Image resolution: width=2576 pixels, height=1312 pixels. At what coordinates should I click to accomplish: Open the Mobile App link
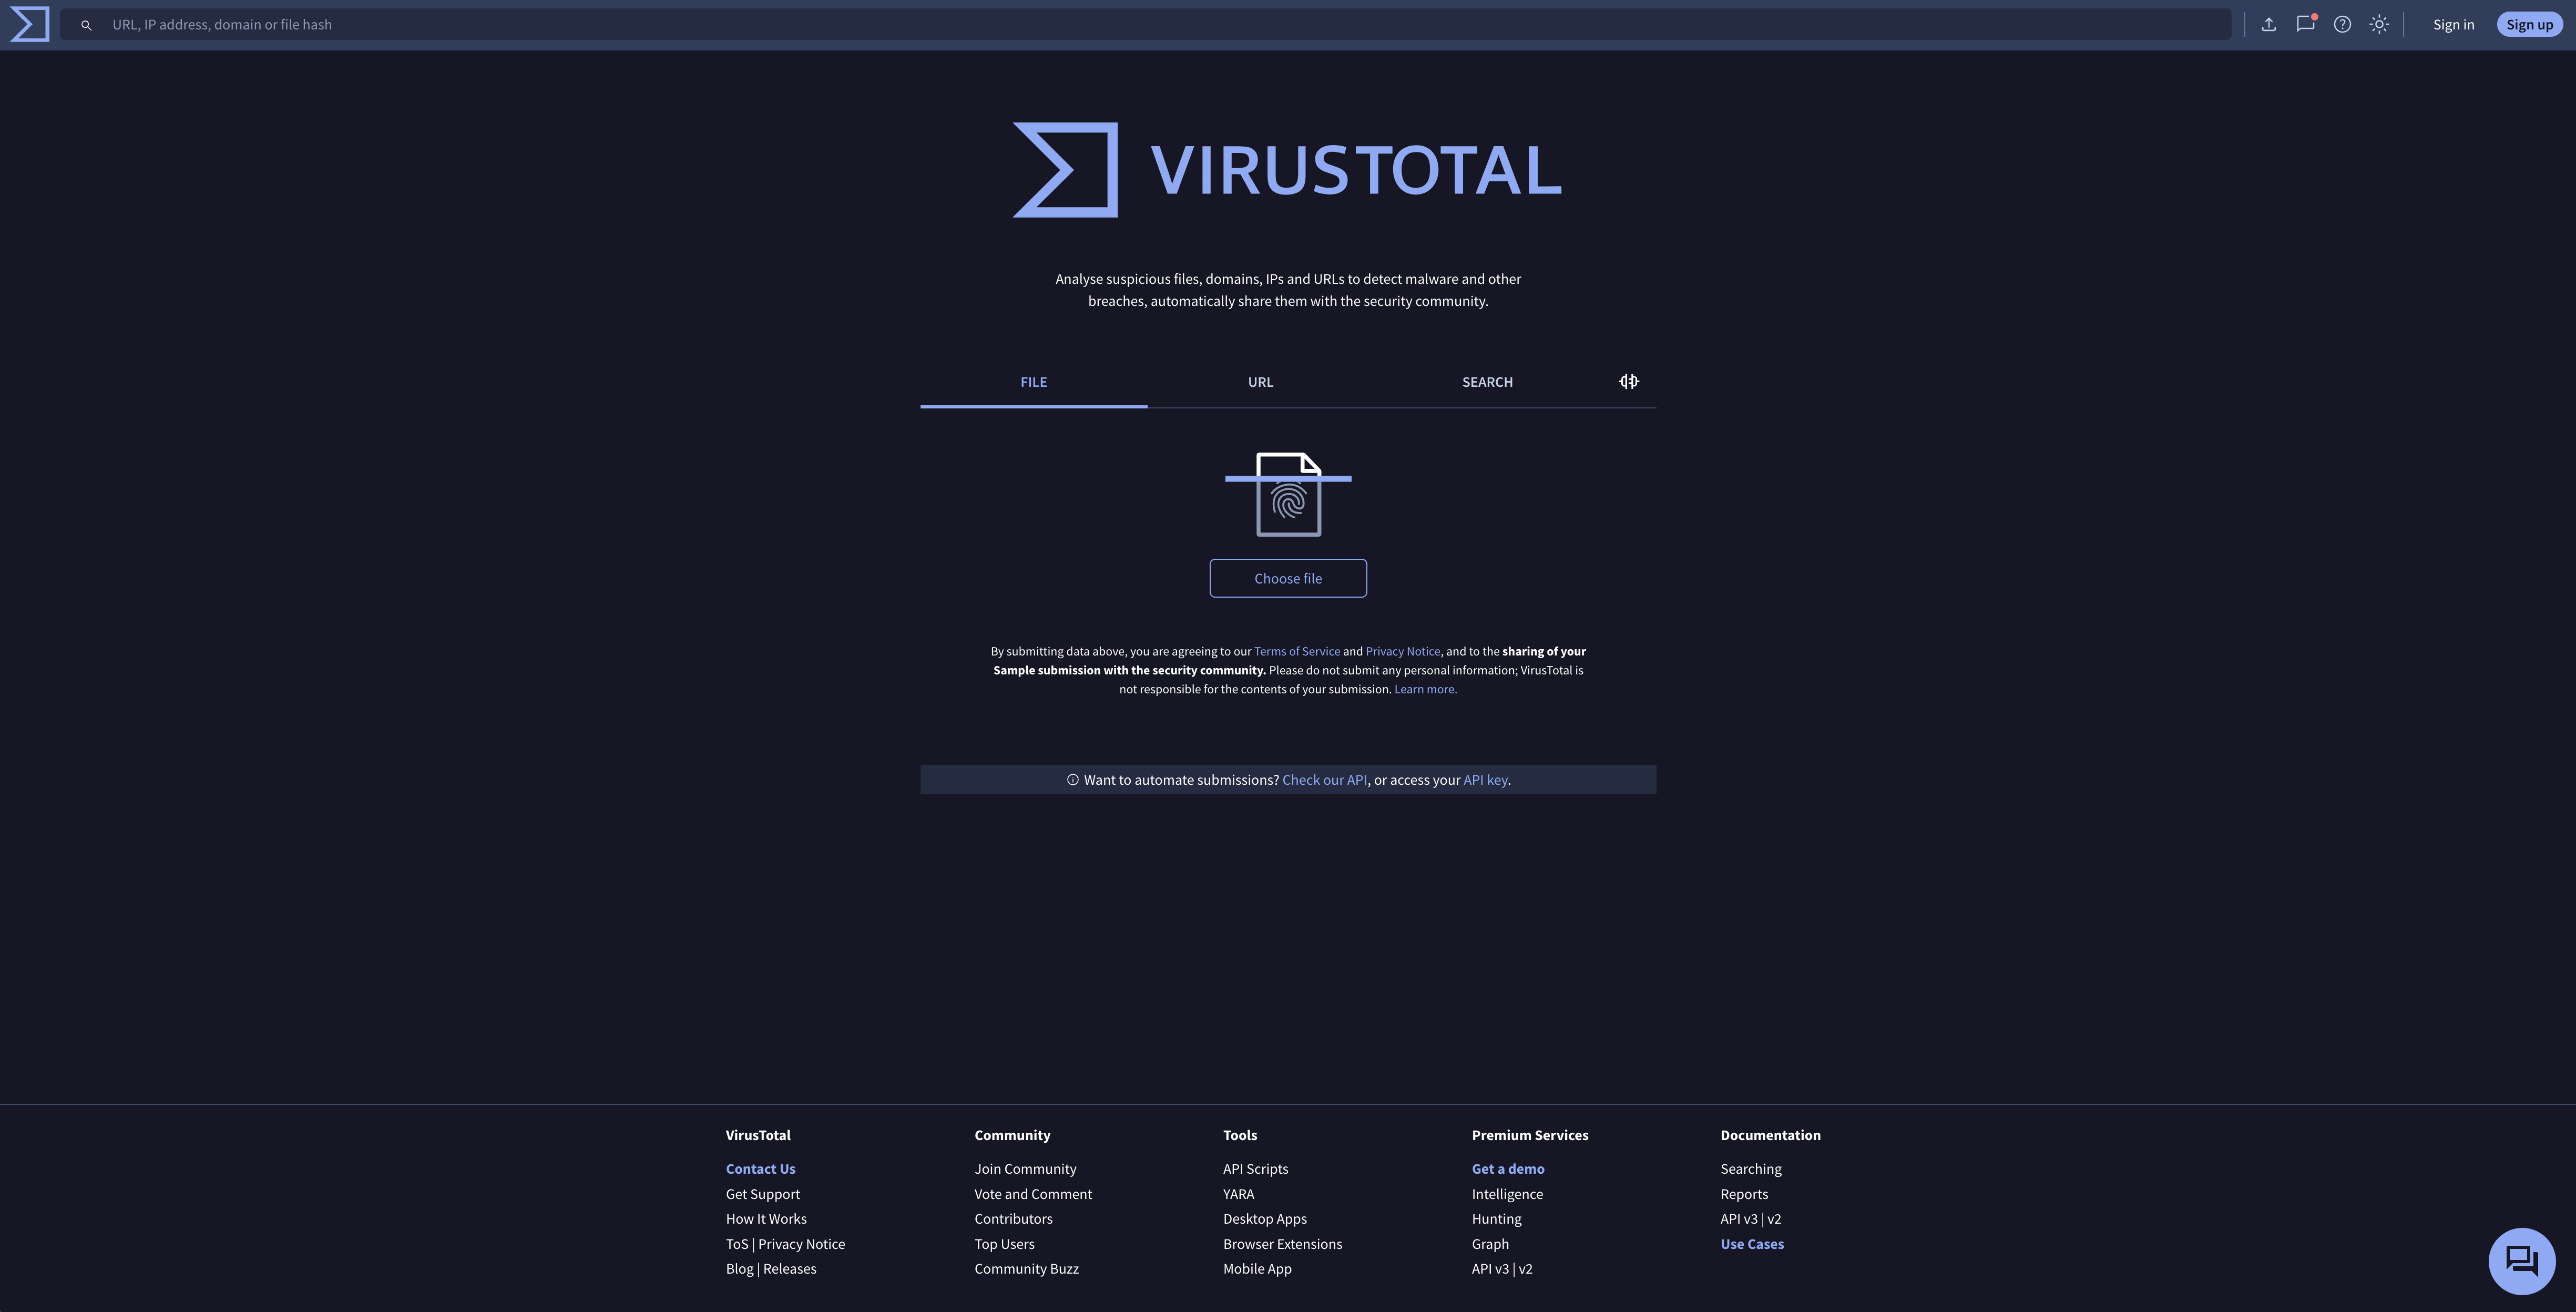(1257, 1269)
